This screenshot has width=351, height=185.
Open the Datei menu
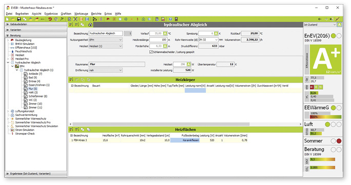[x=9, y=14]
